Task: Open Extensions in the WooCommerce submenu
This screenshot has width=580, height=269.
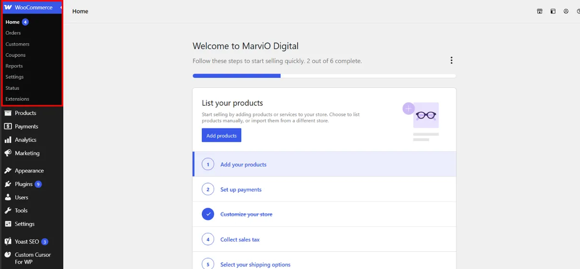Action: [17, 99]
